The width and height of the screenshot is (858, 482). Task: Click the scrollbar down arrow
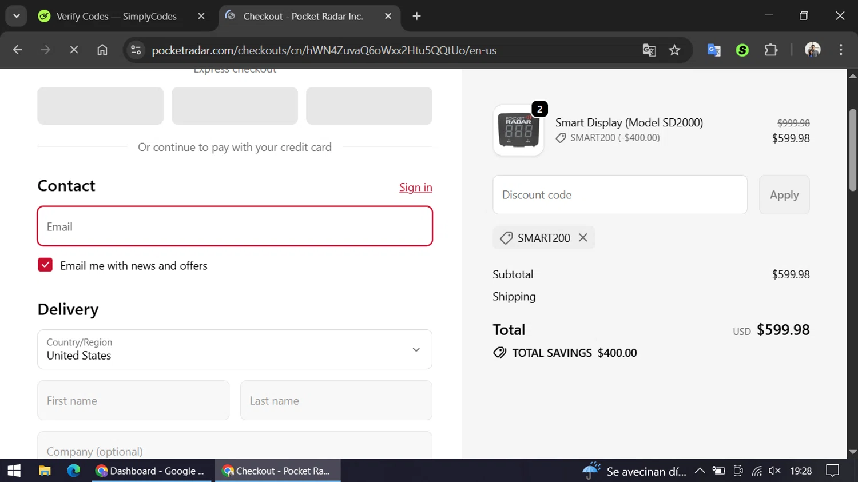click(853, 452)
